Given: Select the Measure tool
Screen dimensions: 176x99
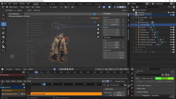Looking at the screenshot, I should pos(4,46).
